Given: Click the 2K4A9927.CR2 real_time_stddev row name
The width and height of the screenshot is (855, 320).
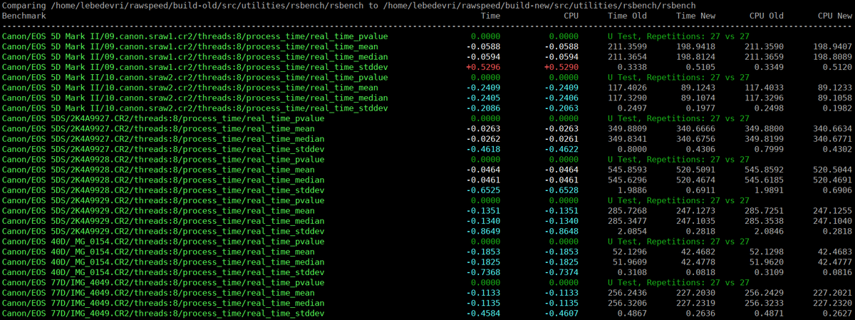Looking at the screenshot, I should 163,149.
